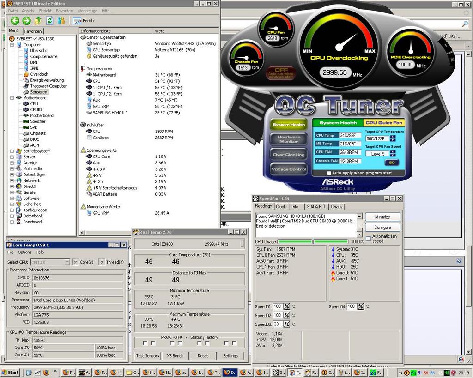Viewport: 473px width, 378px height.
Task: Expand the Betriebssystem tree node
Action: (x=12, y=151)
